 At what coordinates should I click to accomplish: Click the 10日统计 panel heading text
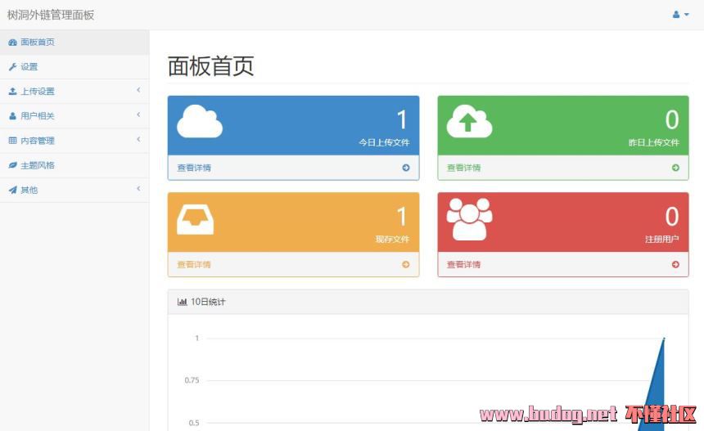coord(208,302)
